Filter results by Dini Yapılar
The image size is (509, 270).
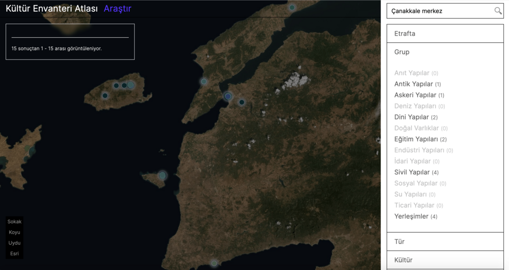[x=415, y=117]
